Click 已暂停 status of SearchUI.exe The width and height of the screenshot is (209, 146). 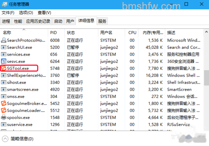[73, 47]
